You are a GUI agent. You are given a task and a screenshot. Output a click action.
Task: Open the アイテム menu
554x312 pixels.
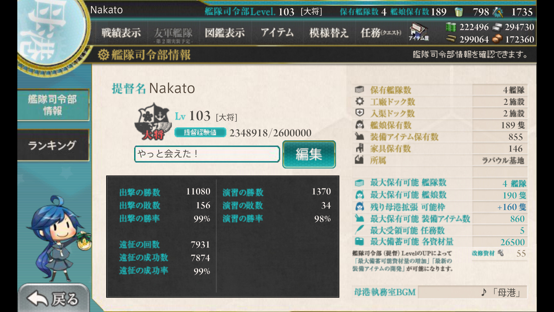click(277, 33)
